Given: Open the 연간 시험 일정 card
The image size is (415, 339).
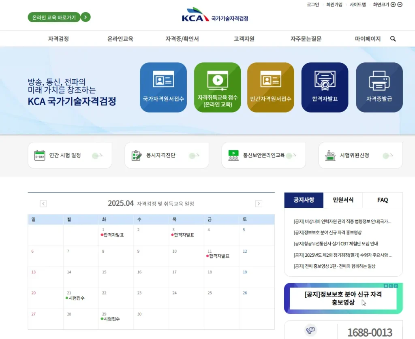Looking at the screenshot, I should coord(70,155).
